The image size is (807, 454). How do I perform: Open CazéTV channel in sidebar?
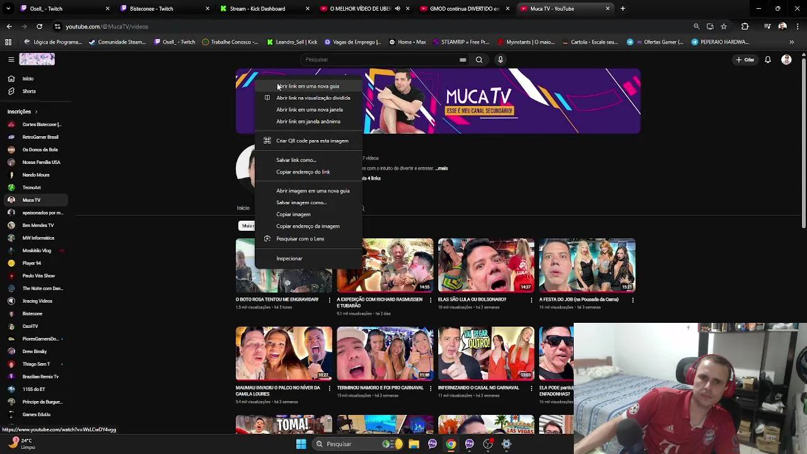tap(37, 327)
